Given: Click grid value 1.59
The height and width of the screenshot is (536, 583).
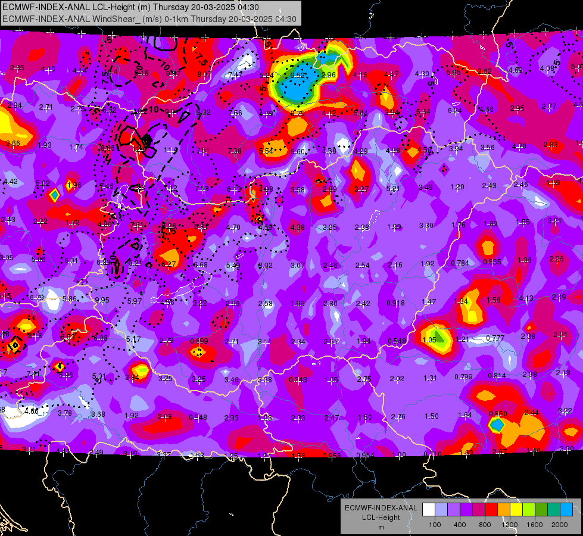Looking at the screenshot, I should click(x=553, y=183).
